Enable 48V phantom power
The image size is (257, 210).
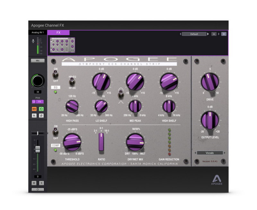click(34, 109)
